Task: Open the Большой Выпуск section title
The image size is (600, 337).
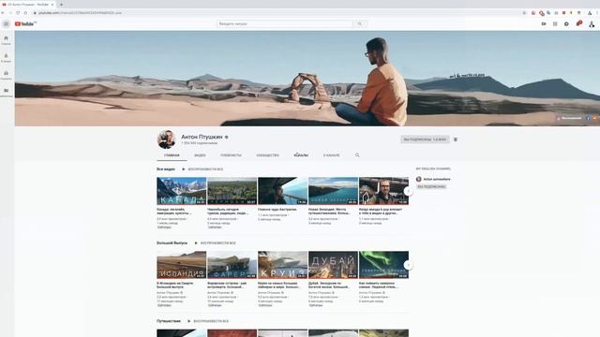Action: tap(172, 243)
